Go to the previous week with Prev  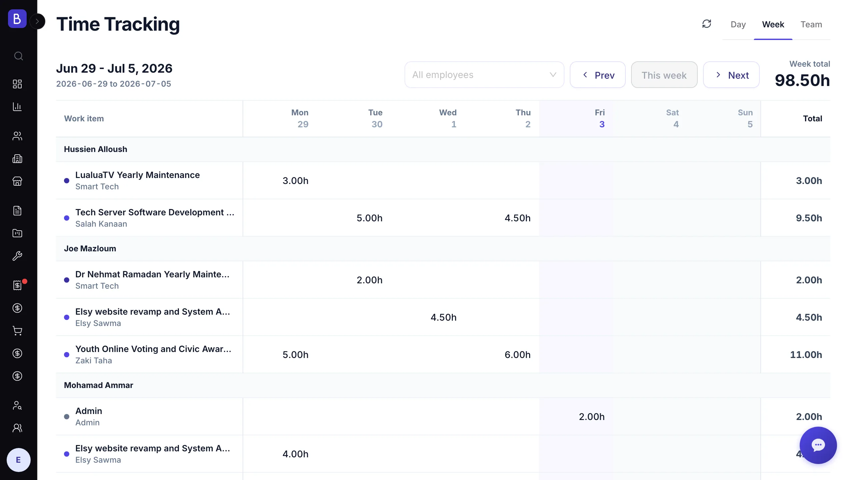pos(597,75)
